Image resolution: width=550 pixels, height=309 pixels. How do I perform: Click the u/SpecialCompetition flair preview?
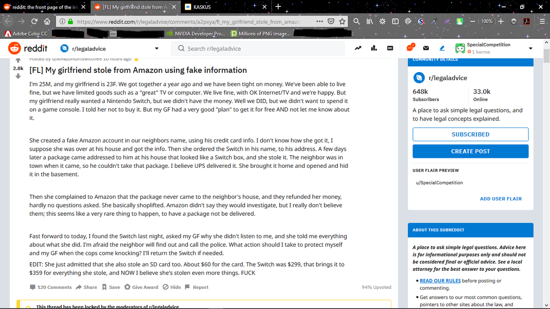(x=439, y=182)
